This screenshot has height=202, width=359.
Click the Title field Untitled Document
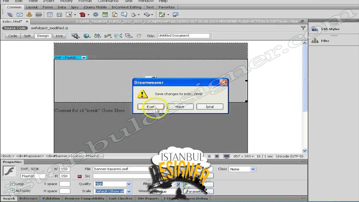[x=183, y=36]
